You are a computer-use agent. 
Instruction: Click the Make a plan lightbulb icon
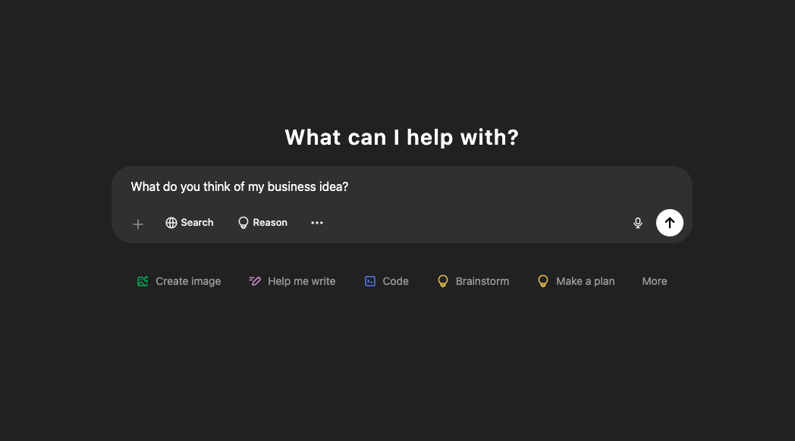tap(543, 280)
